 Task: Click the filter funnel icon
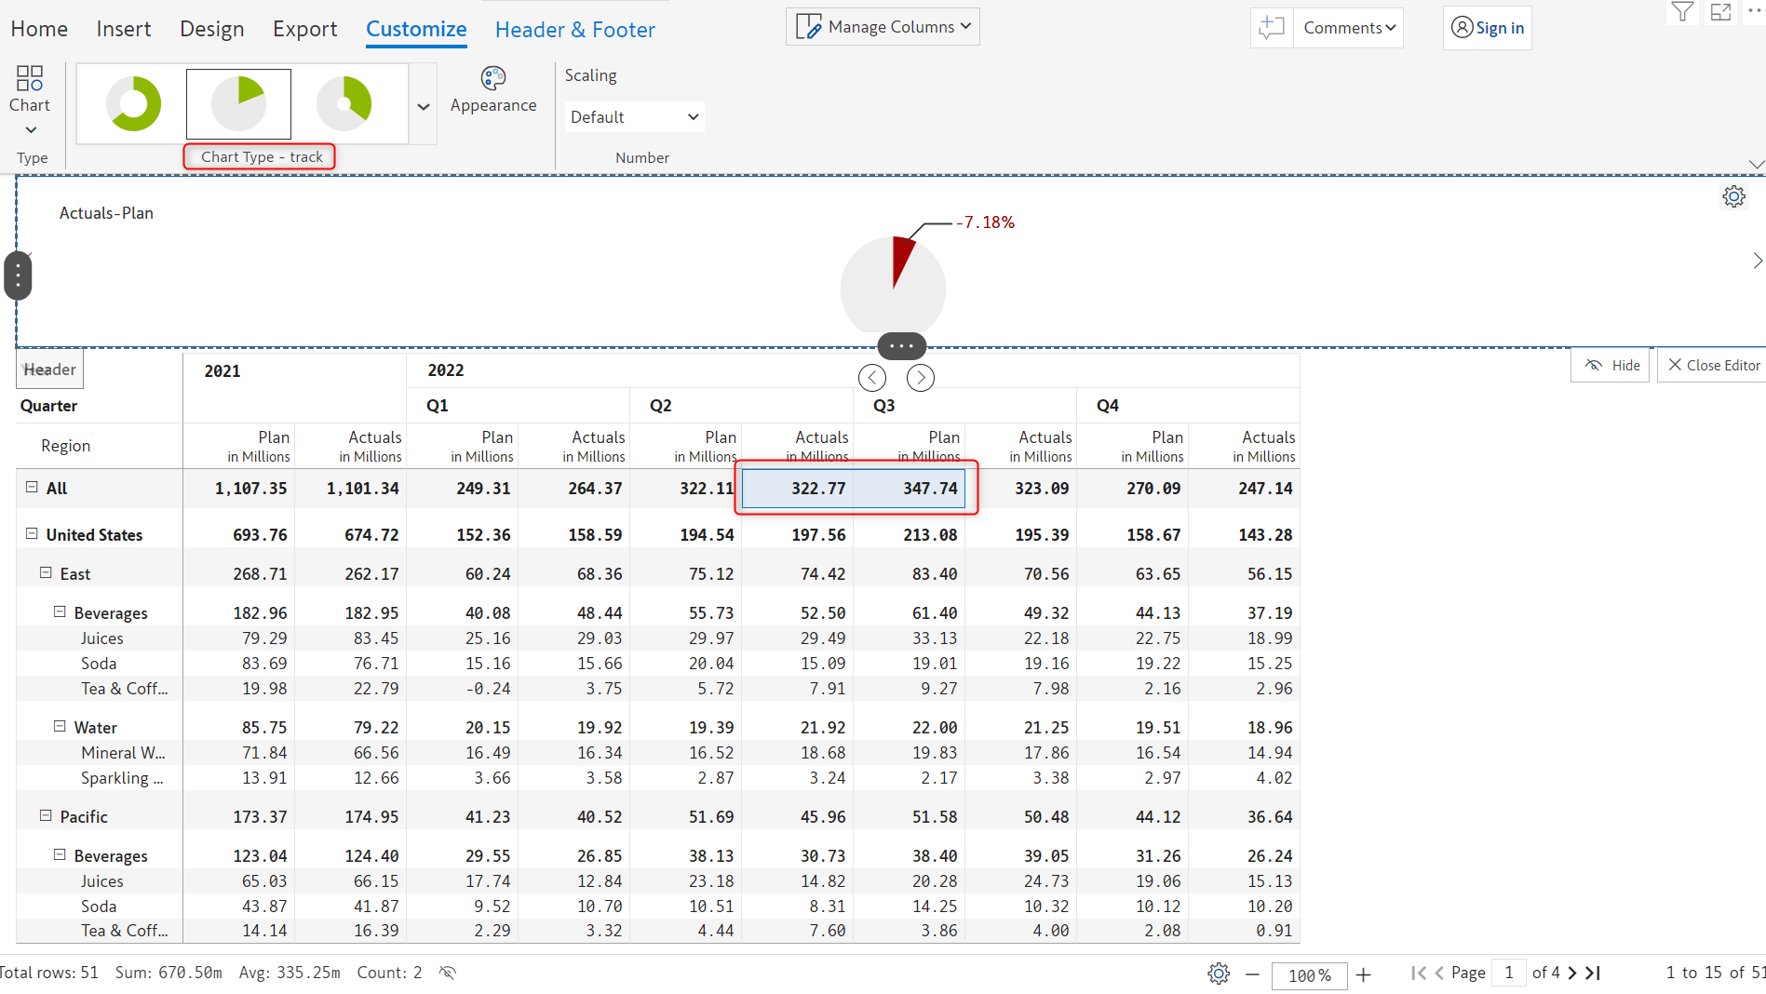[1682, 12]
